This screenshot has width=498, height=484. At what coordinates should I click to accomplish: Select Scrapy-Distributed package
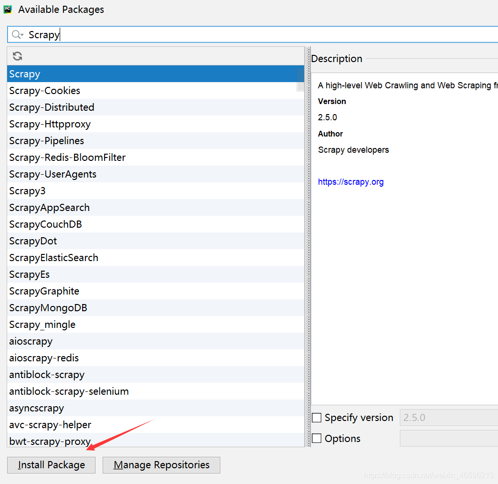(x=156, y=107)
